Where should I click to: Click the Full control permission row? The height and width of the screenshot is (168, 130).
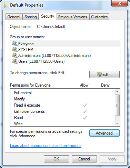(x=63, y=93)
